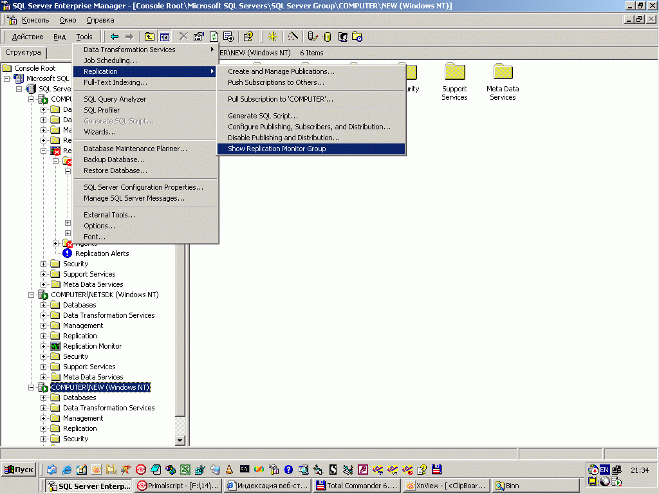Click the floppy disk quick launch icon
The image size is (659, 494).
[x=437, y=470]
